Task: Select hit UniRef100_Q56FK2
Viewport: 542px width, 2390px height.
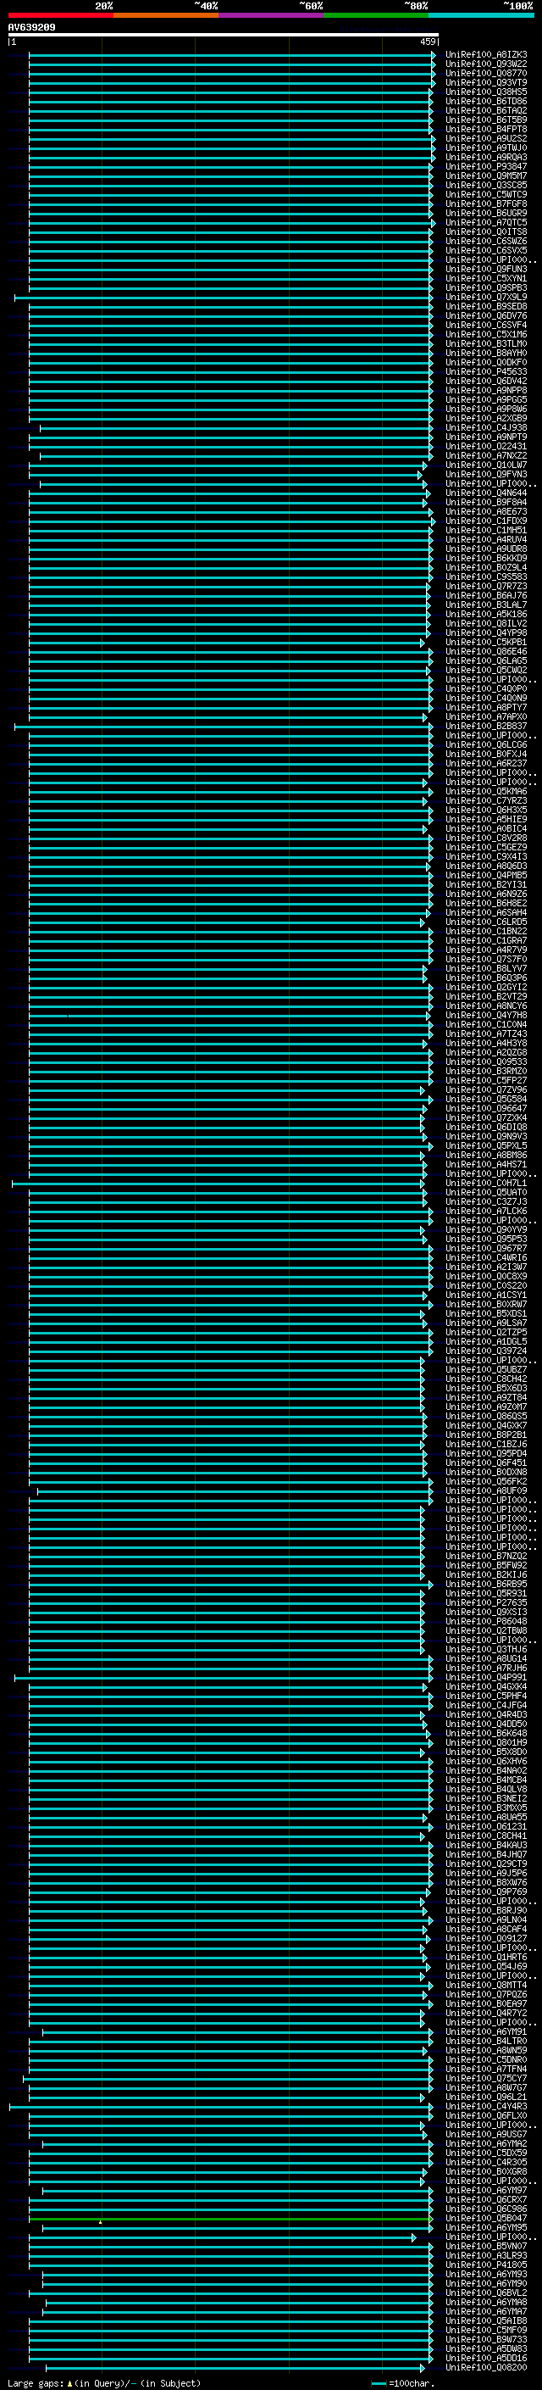Action: click(486, 1482)
